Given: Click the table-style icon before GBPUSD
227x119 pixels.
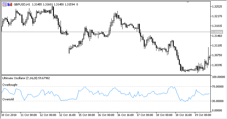Looking at the screenshot, I should pos(5,5).
